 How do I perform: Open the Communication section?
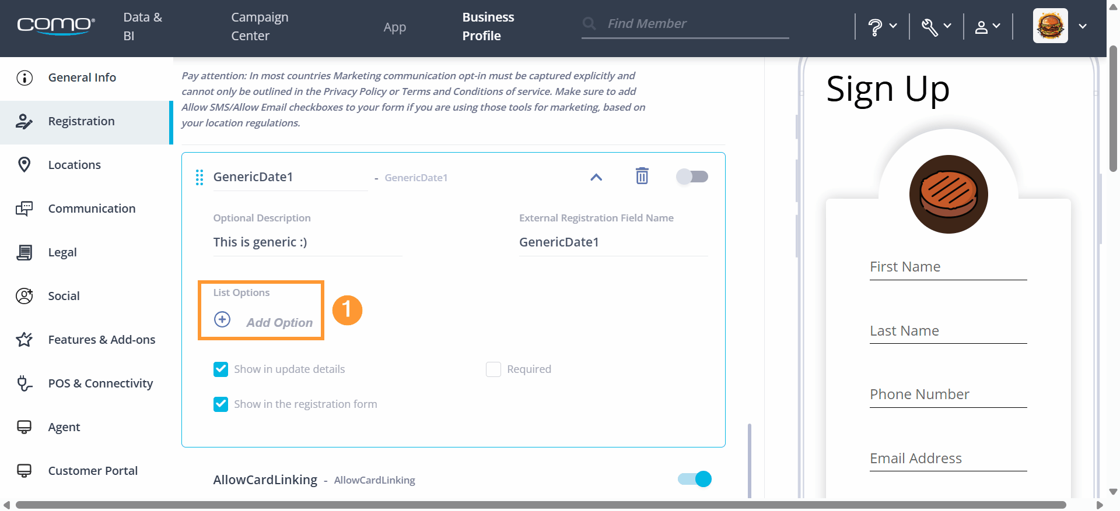(86, 209)
